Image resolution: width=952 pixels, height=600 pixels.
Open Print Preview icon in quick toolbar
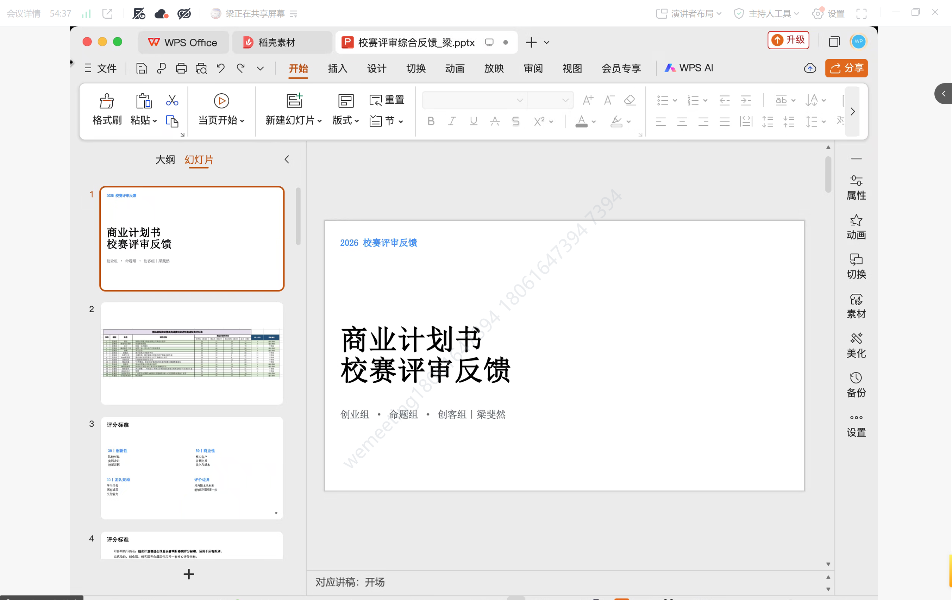[201, 68]
